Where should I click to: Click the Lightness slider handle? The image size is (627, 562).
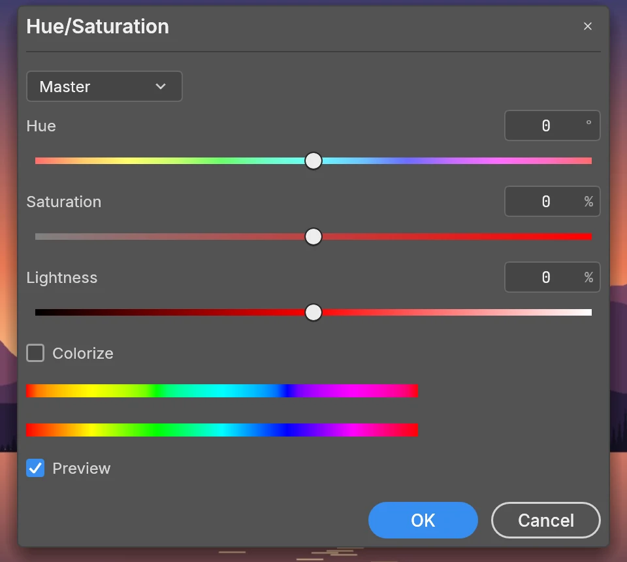313,312
